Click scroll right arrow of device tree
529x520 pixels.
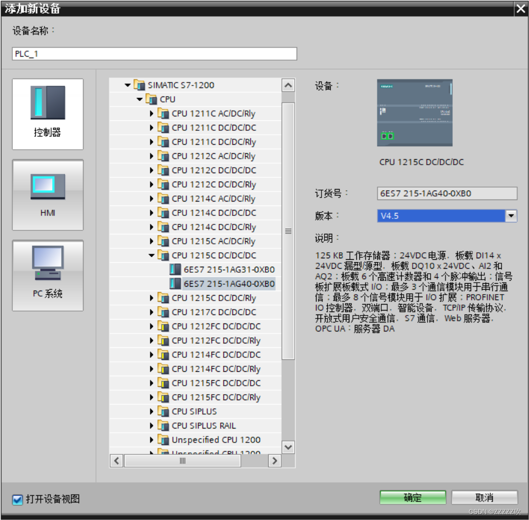click(x=275, y=461)
